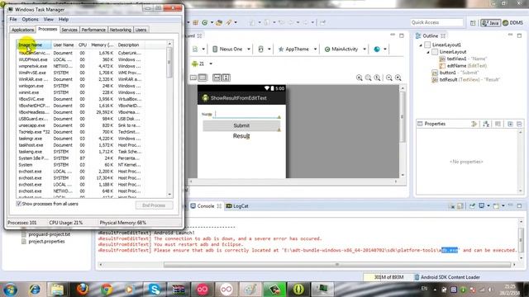
Task: Click the screen orientation icon
Action: click(x=260, y=49)
